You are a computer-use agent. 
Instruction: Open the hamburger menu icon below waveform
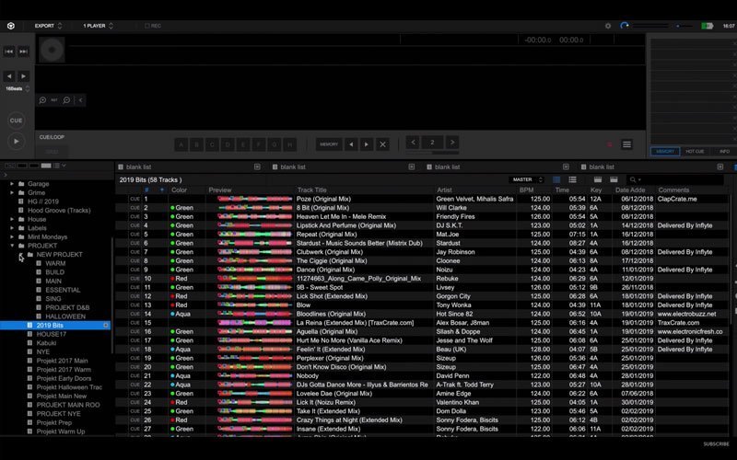[626, 144]
